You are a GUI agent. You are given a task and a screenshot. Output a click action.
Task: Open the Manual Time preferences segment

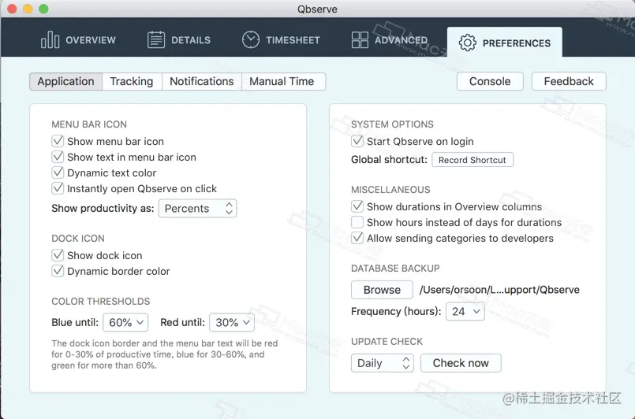tap(283, 81)
